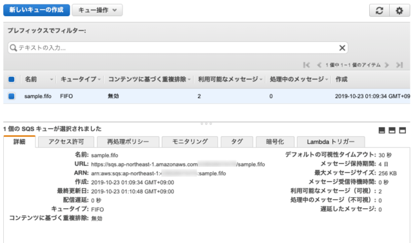Click the pagination text 1 個中 1~1 個のアイテム

[353, 65]
